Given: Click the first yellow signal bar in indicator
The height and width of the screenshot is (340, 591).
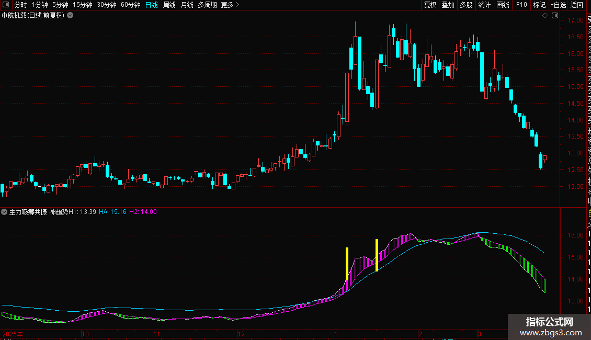Looking at the screenshot, I should pyautogui.click(x=347, y=264).
